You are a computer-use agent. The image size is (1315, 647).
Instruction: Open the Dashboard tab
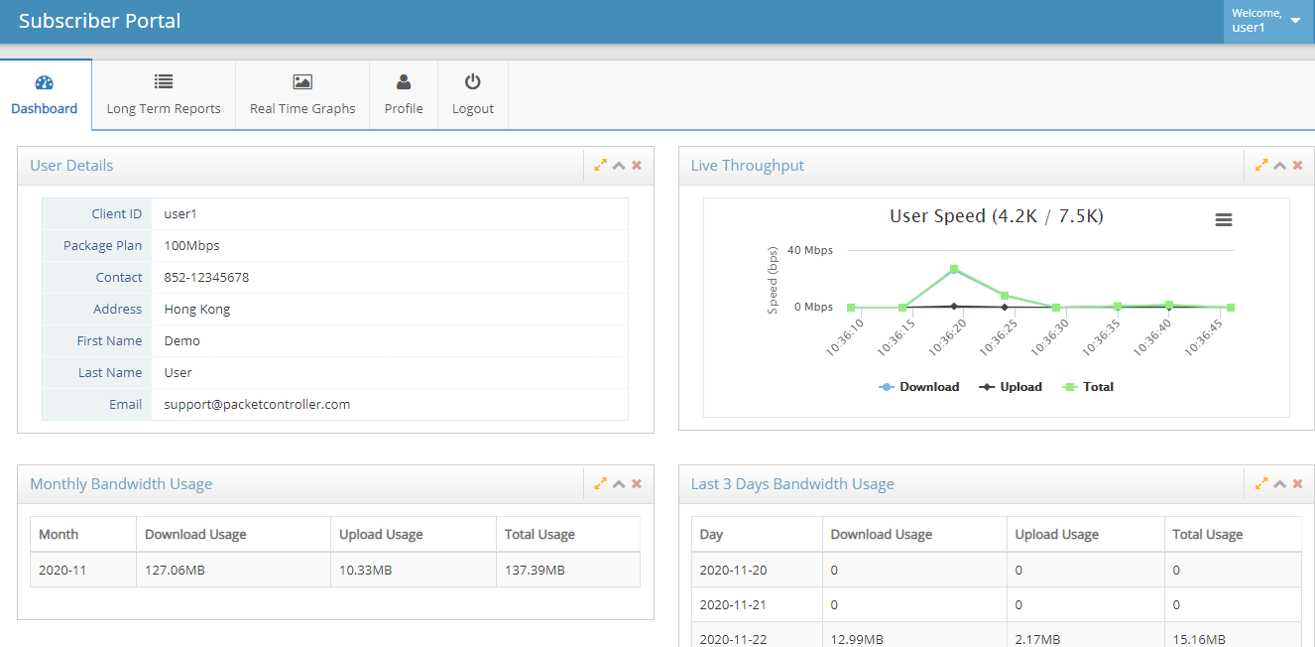[x=45, y=95]
